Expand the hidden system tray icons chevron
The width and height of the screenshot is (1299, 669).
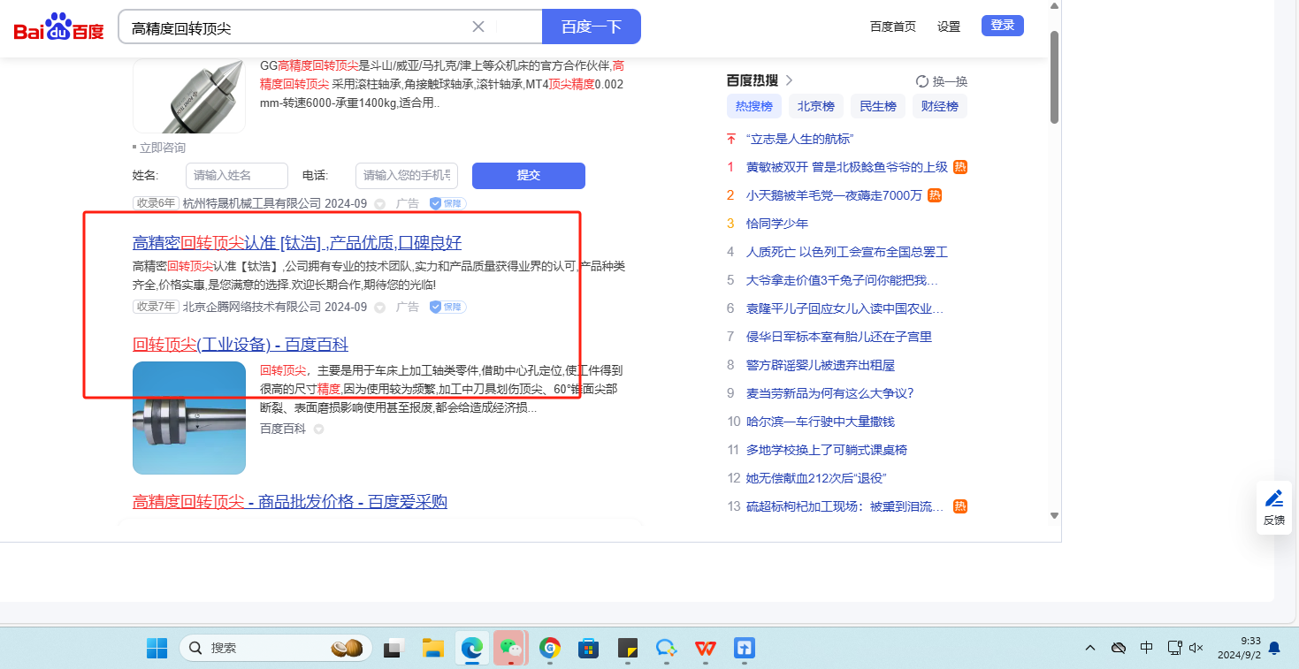1091,648
